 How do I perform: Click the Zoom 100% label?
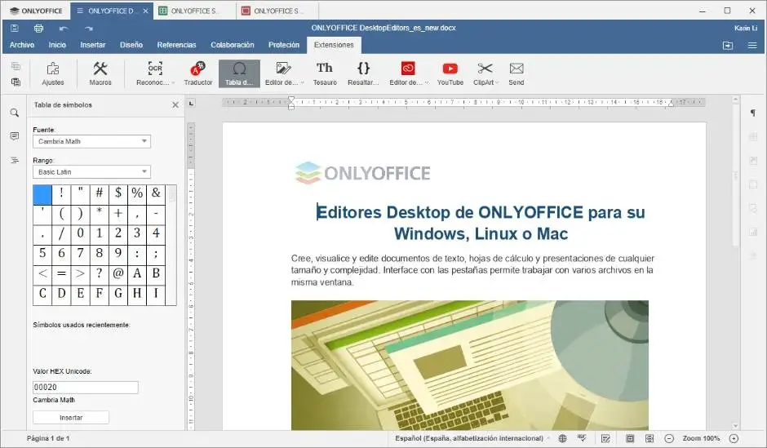(x=701, y=438)
